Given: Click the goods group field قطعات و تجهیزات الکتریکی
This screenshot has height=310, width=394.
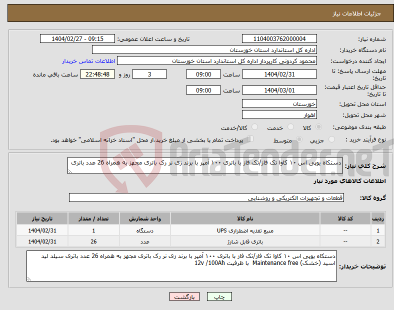Looking at the screenshot, I should pos(206,197).
